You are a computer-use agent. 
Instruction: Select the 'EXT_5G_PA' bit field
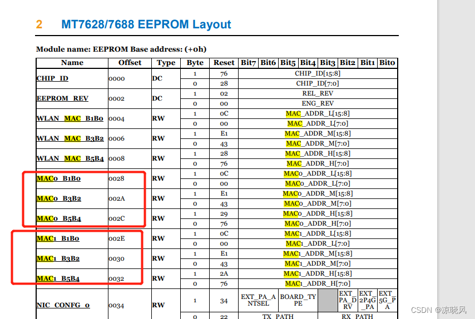coord(387,300)
